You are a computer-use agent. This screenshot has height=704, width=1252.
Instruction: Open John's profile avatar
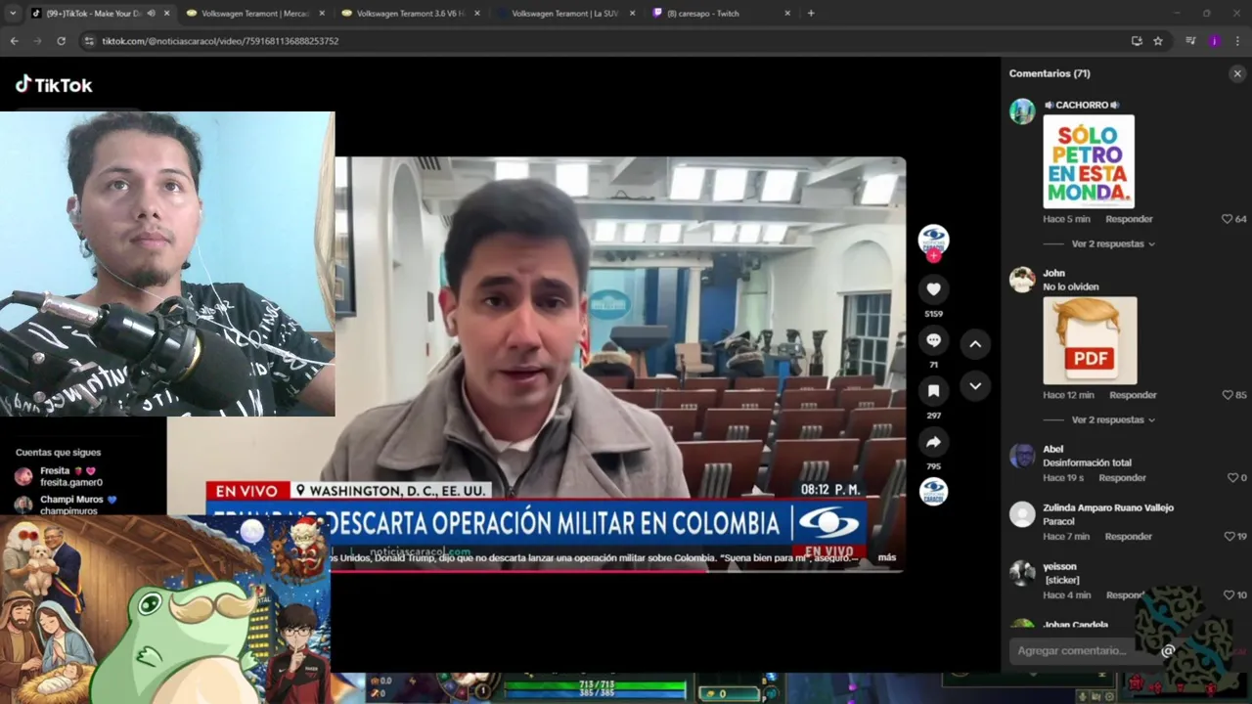point(1022,280)
